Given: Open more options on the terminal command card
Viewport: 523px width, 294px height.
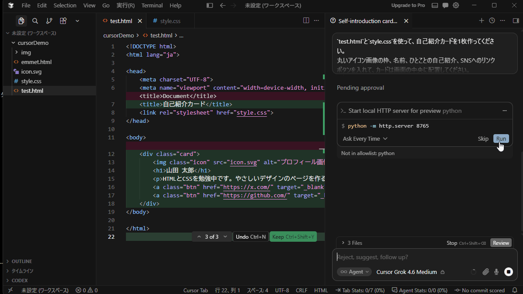Looking at the screenshot, I should click(505, 111).
